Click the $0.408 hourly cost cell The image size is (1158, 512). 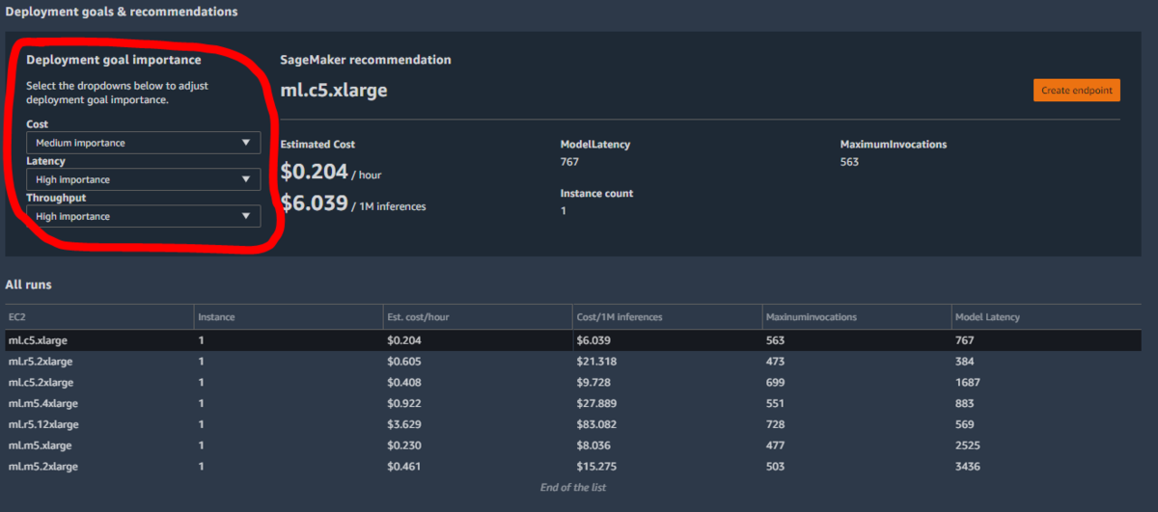point(404,383)
